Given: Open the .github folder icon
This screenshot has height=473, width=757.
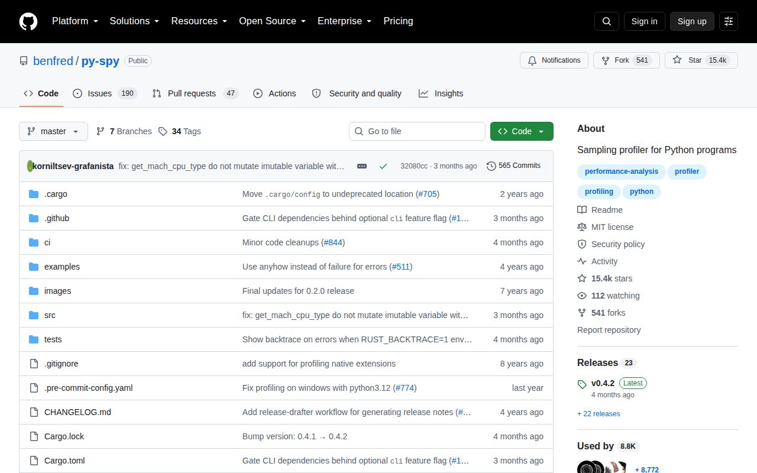Looking at the screenshot, I should coord(34,218).
